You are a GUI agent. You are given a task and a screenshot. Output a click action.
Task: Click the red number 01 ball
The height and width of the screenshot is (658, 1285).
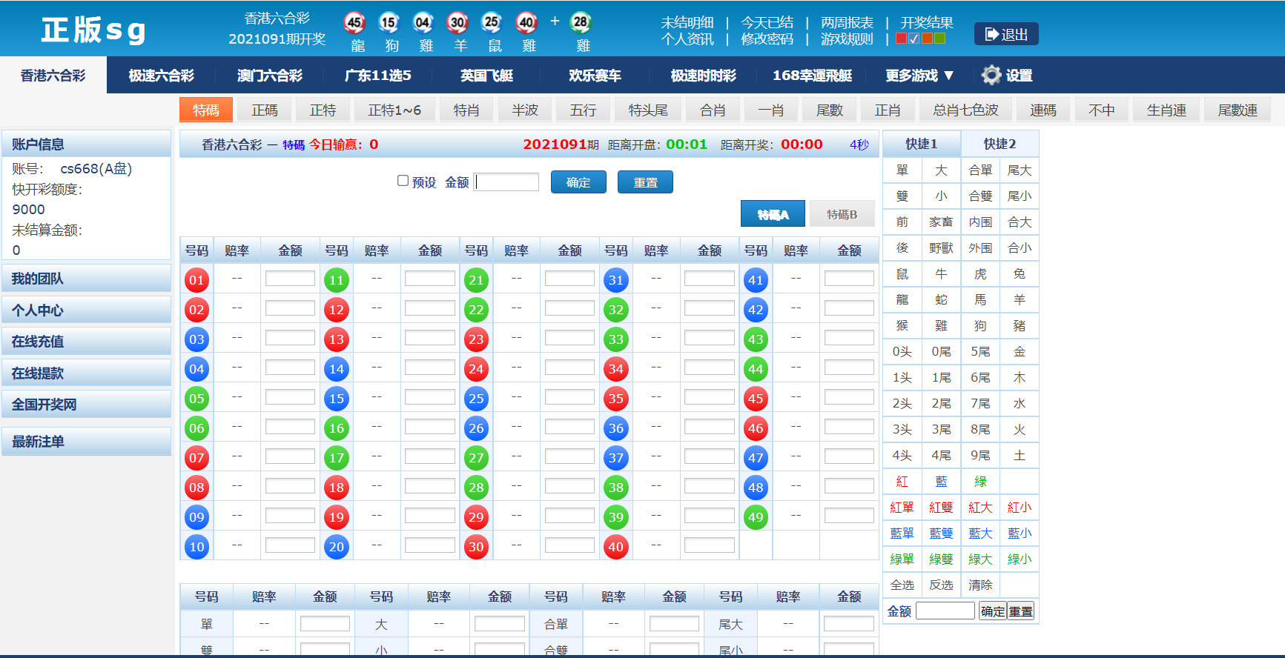pyautogui.click(x=196, y=280)
